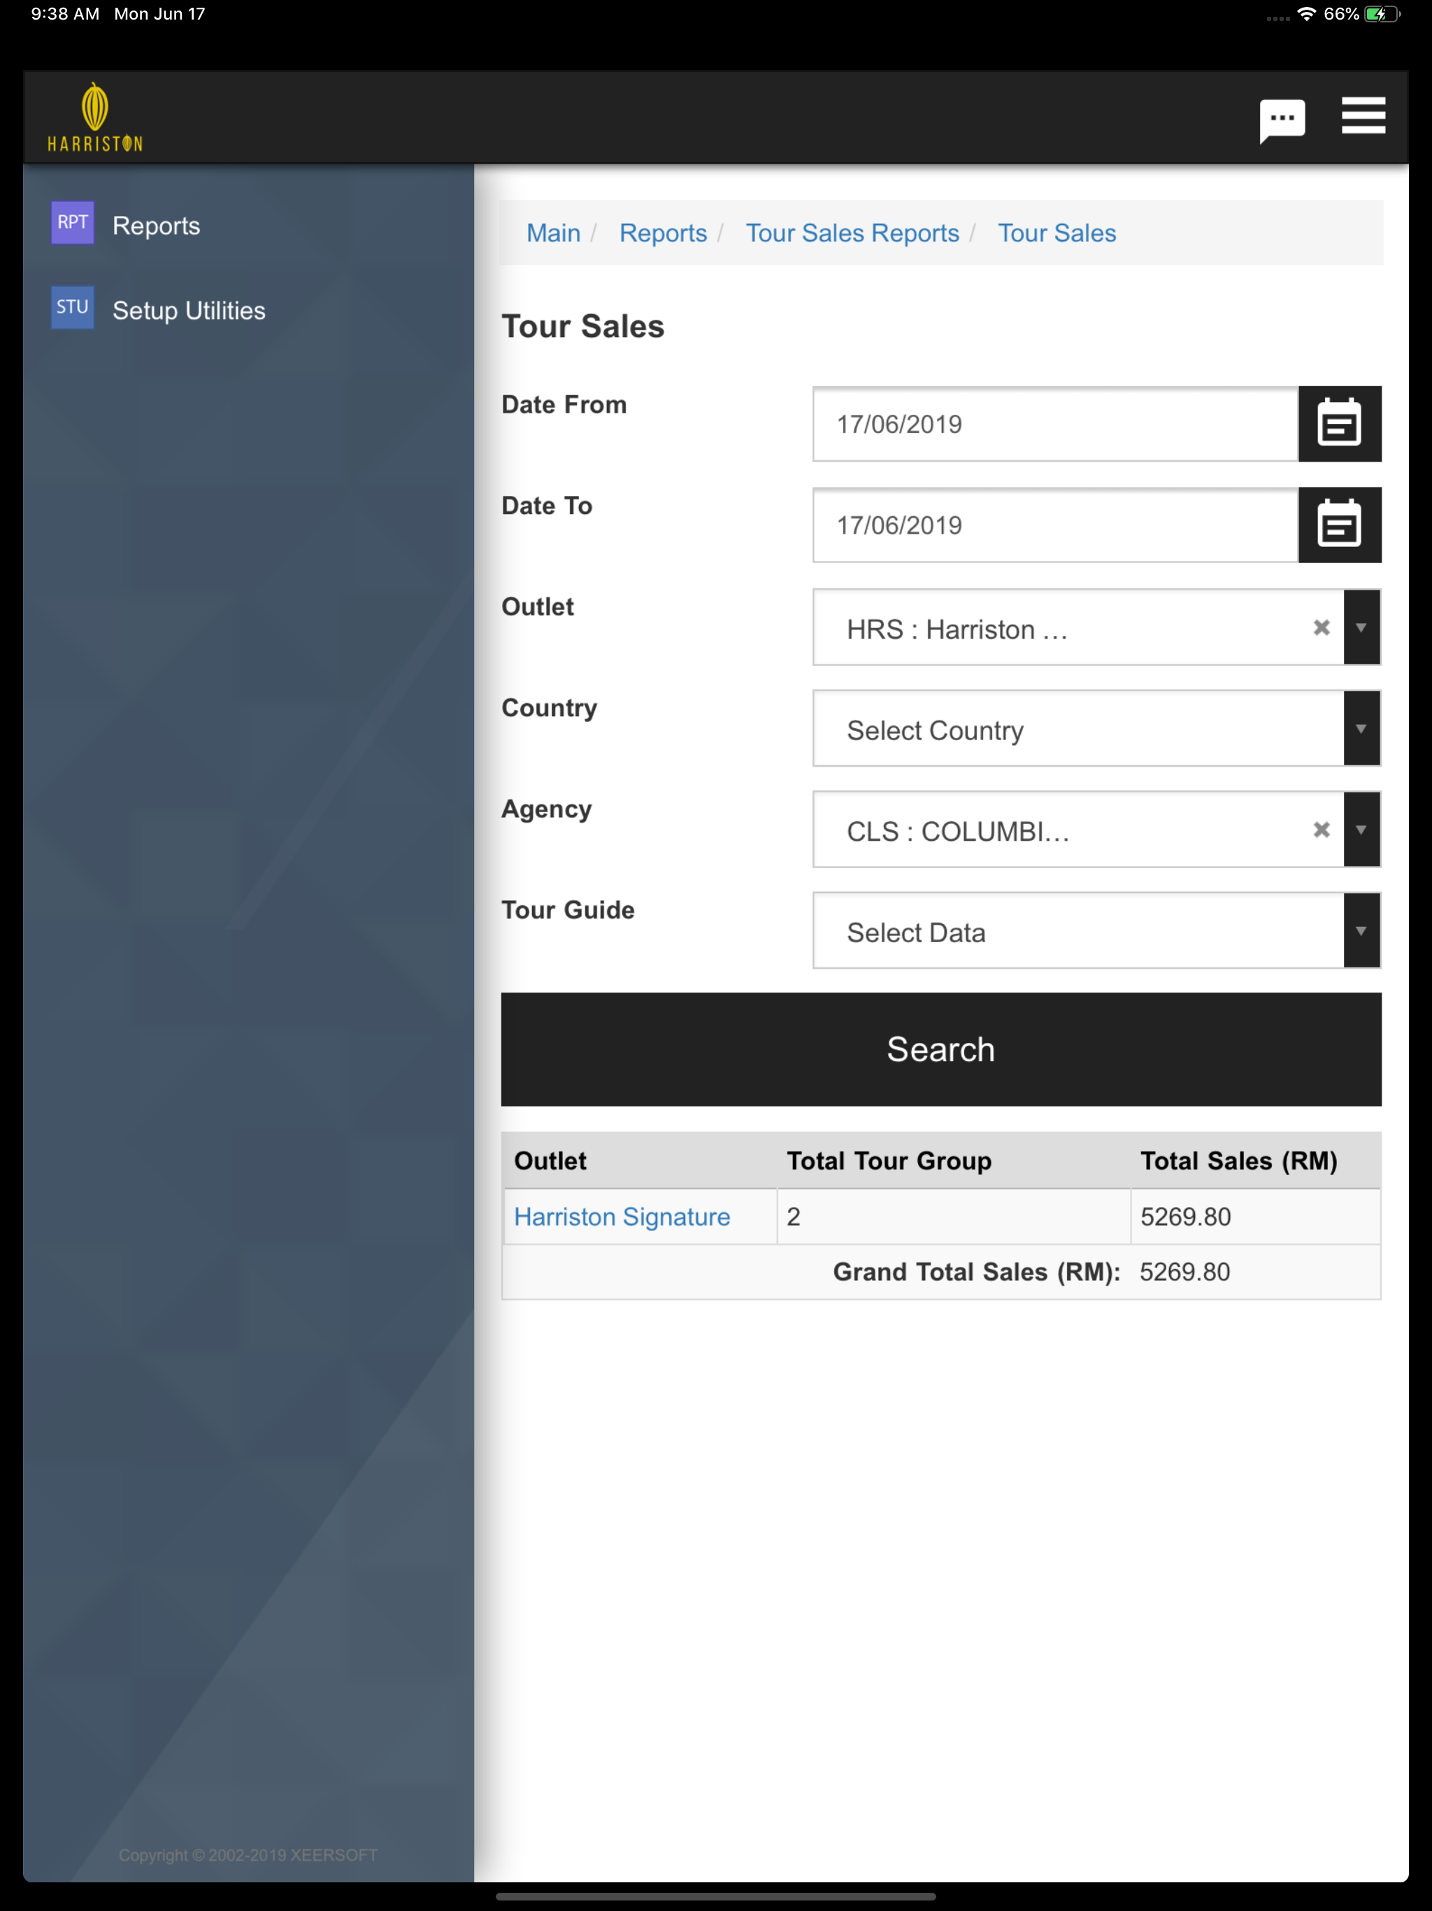Screen dimensions: 1432x1911
Task: Open Reports in the sidebar
Action: pos(157,225)
